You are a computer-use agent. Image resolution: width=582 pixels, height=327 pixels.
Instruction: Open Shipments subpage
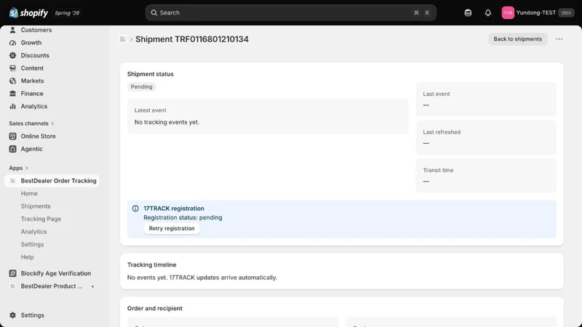pyautogui.click(x=36, y=206)
